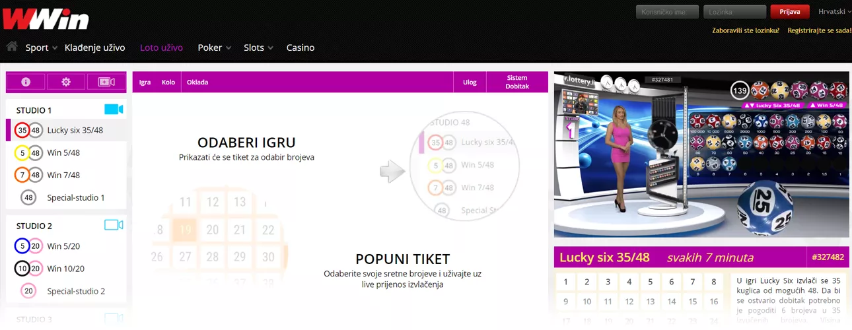Pick number 16 on the ticket
852x330 pixels.
point(713,302)
